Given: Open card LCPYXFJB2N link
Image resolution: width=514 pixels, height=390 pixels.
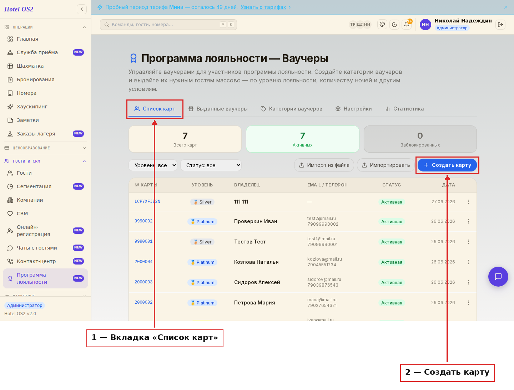Looking at the screenshot, I should point(147,202).
